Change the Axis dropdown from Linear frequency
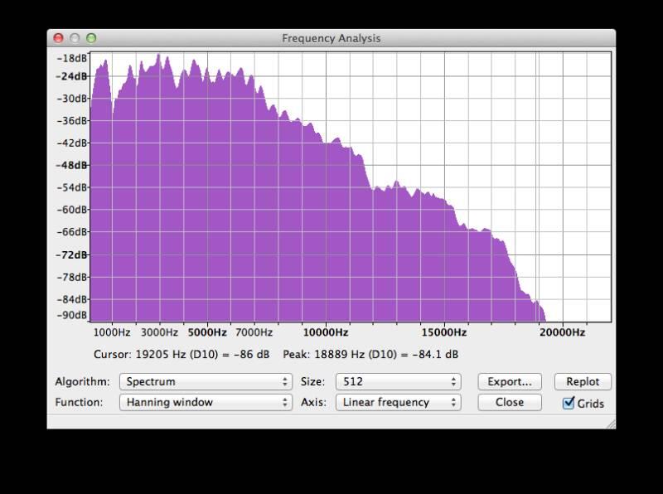The height and width of the screenshot is (494, 663). 397,403
